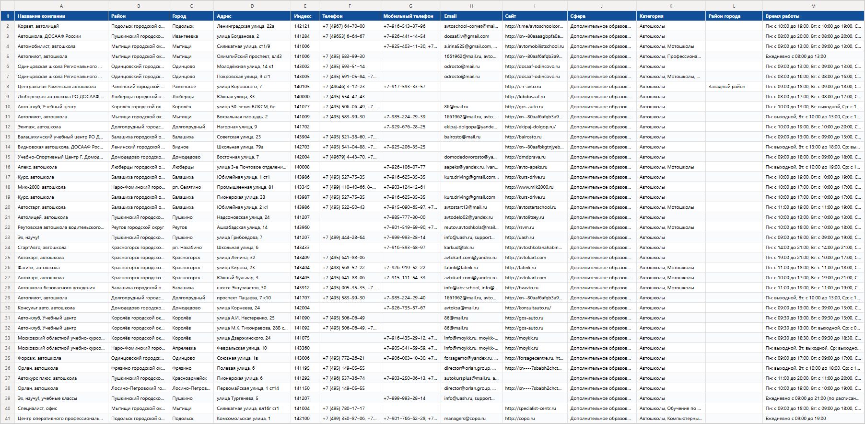Select the 'http://fatink.ru' site cell
This screenshot has width=865, height=432.
(x=535, y=267)
